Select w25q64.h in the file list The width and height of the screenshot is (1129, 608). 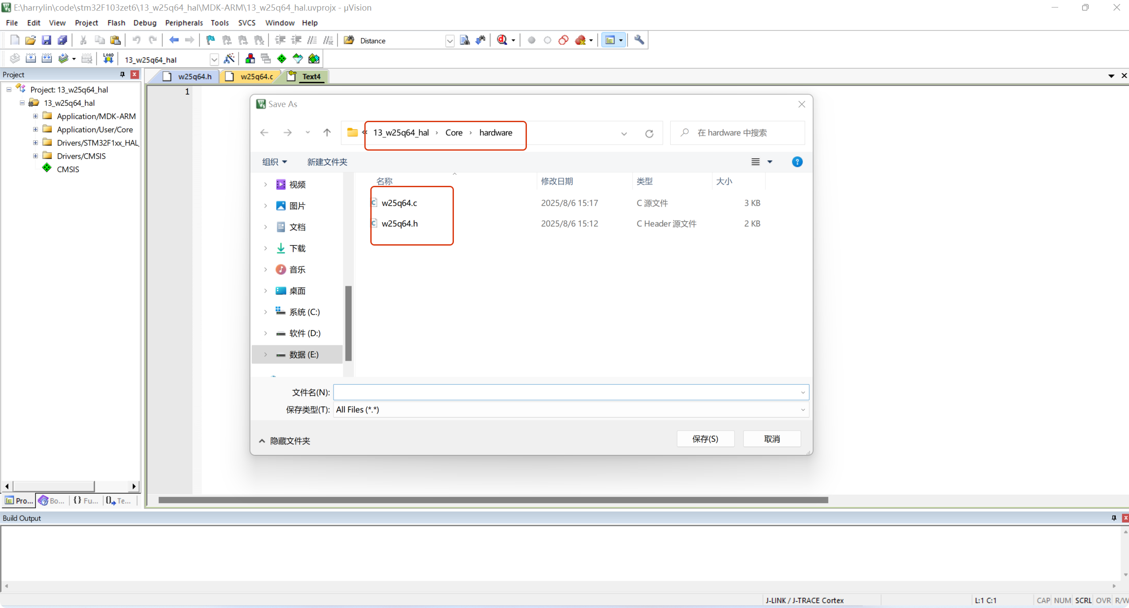tap(399, 223)
